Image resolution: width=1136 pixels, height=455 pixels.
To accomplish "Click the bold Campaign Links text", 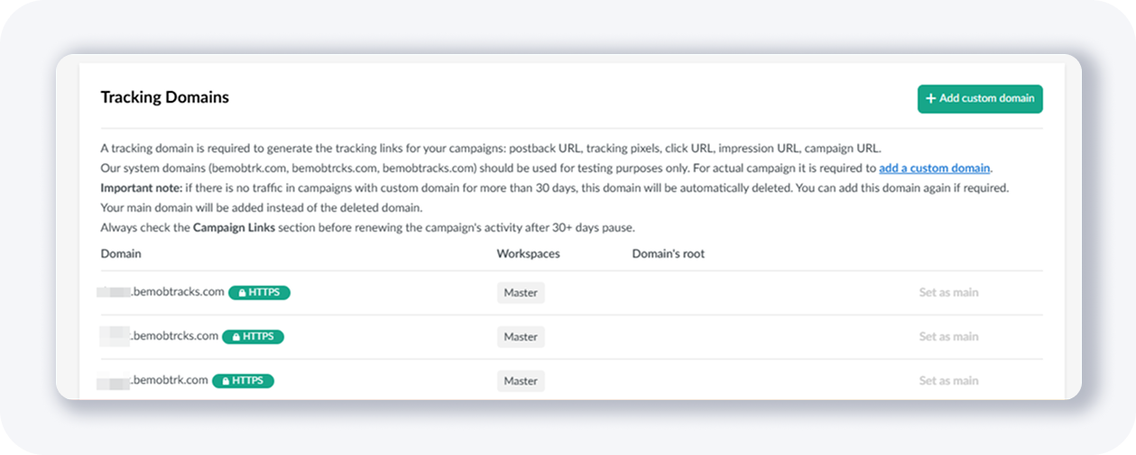I will [x=234, y=228].
